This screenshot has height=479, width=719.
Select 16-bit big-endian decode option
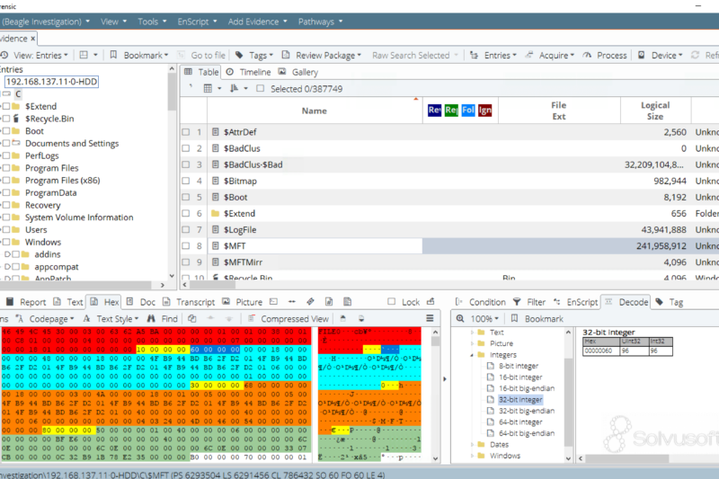(527, 388)
